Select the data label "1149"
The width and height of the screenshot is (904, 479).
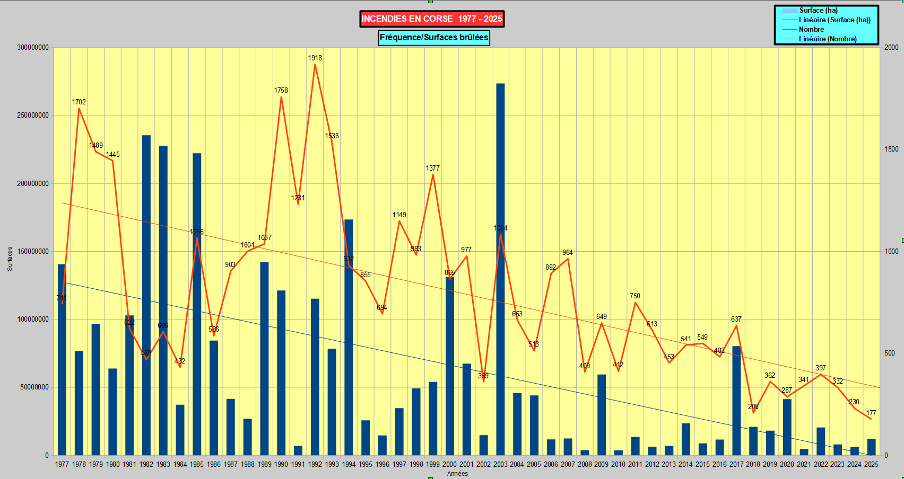399,215
